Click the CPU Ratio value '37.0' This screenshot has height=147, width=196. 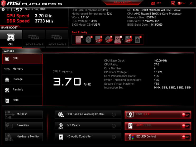(156, 65)
